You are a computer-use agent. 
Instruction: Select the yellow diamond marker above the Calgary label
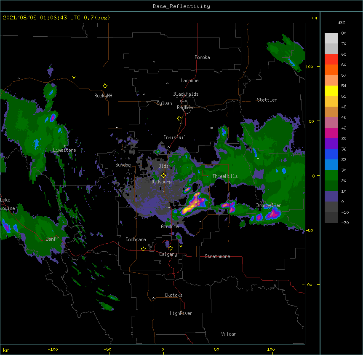coord(171,248)
